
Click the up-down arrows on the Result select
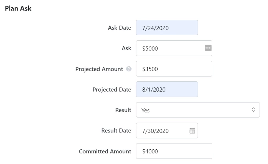click(253, 109)
